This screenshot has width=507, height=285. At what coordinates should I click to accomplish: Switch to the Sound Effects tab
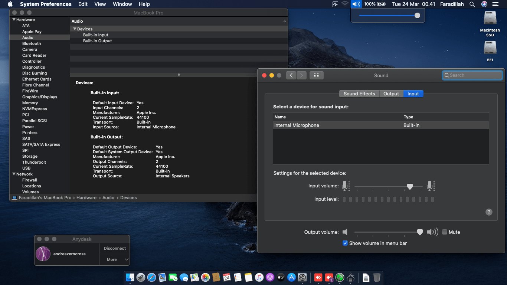point(359,94)
